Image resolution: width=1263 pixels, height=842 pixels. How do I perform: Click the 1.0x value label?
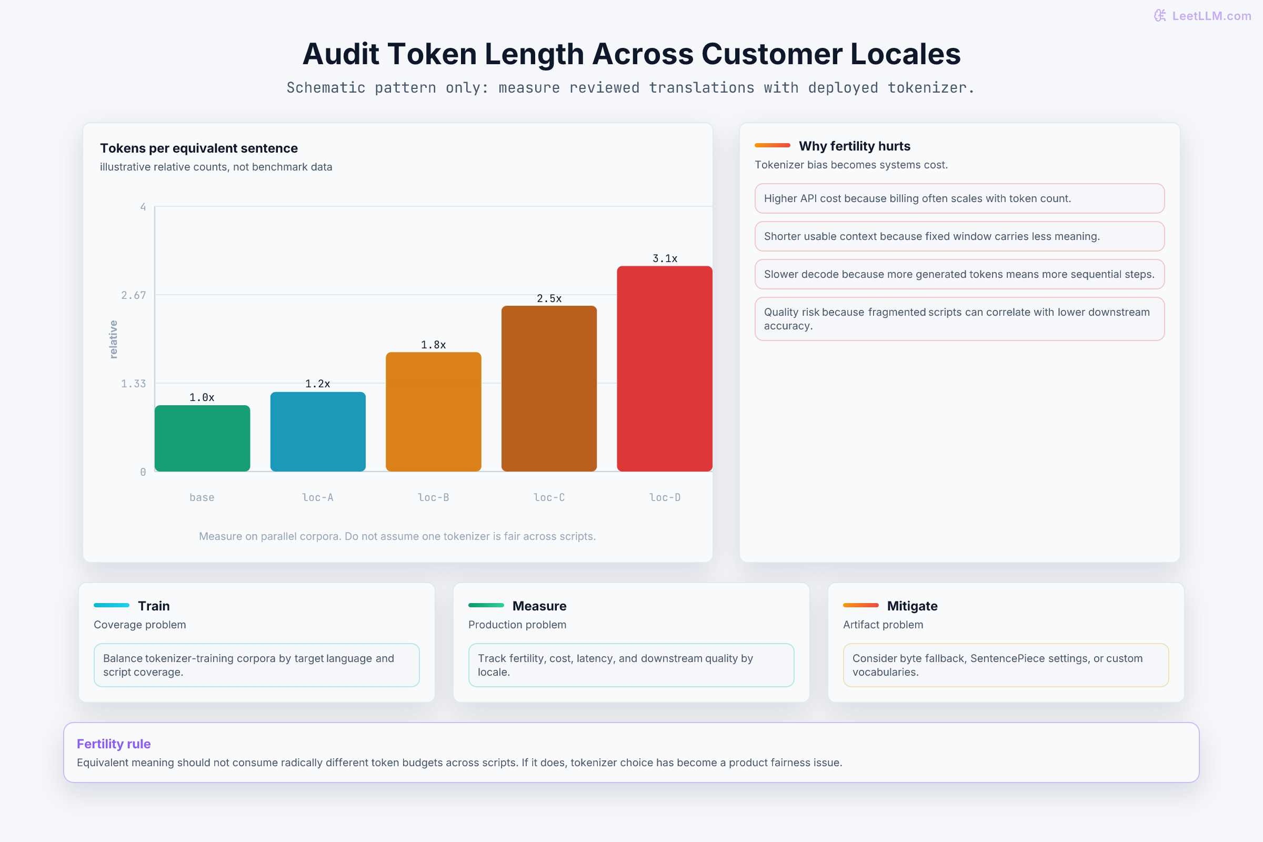[x=202, y=397]
